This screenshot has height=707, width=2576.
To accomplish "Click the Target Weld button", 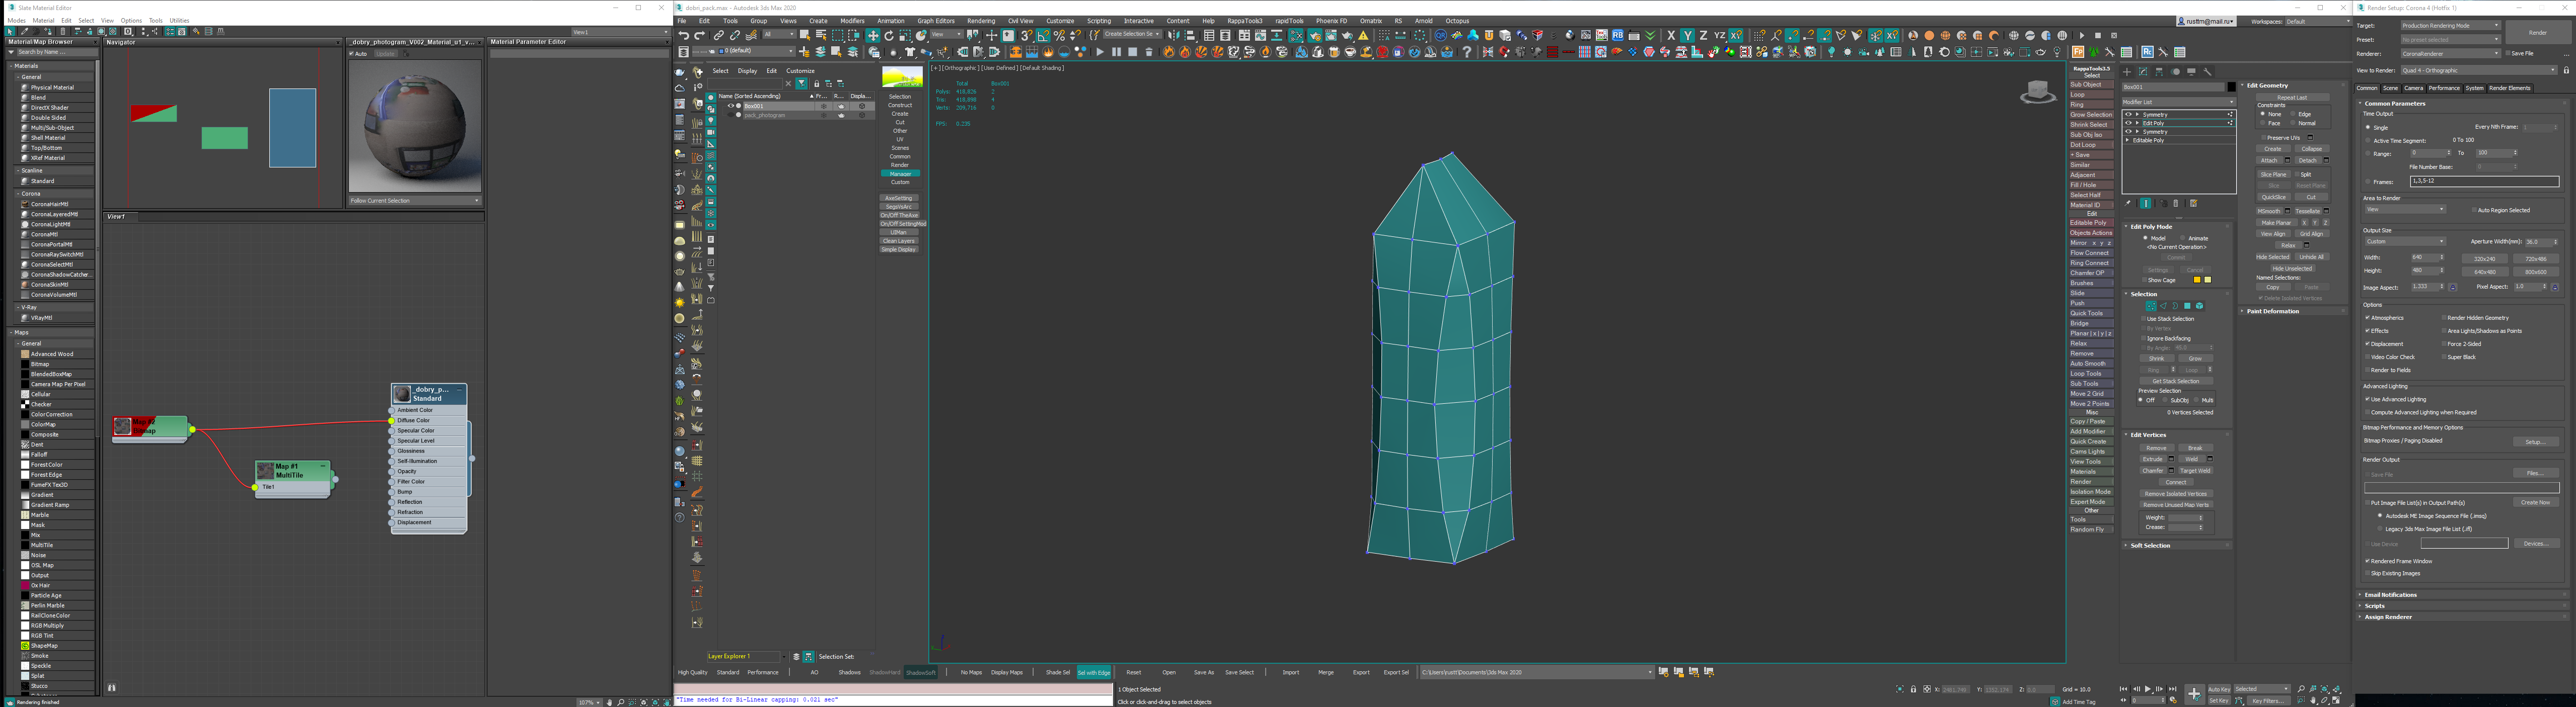I will [2196, 471].
